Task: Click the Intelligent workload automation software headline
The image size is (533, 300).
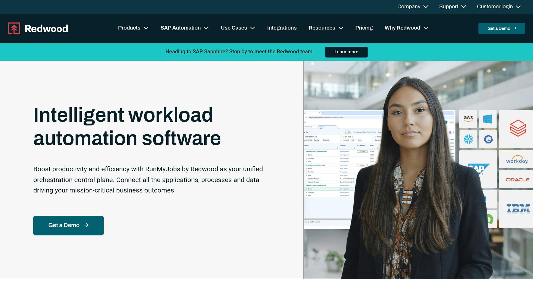Action: click(127, 127)
